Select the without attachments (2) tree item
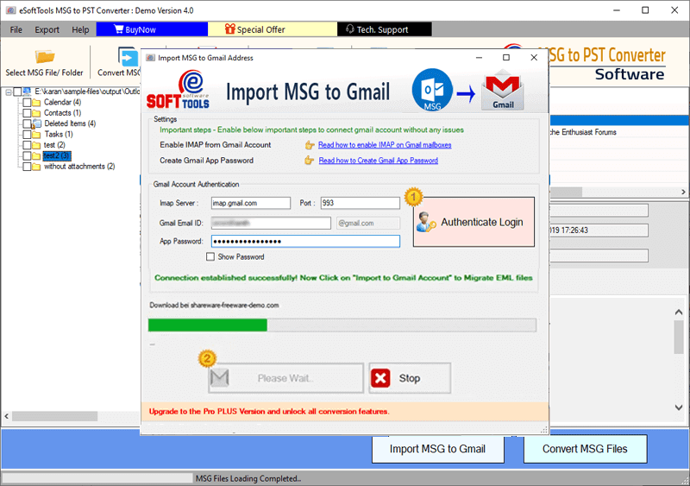Image resolution: width=690 pixels, height=486 pixels. 79,167
